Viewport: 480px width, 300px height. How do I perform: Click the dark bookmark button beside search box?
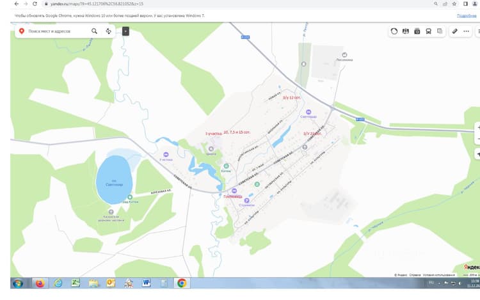125,31
